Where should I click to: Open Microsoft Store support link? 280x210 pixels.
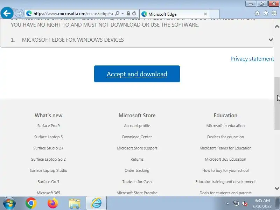[x=137, y=148]
